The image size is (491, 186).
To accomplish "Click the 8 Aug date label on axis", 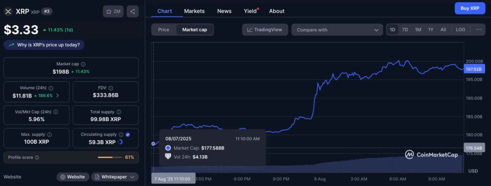I will click(320, 179).
